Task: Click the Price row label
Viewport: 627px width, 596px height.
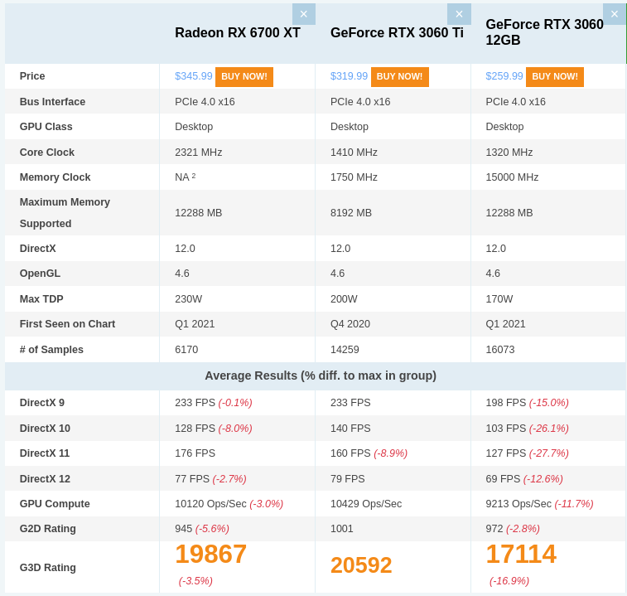Action: 32,76
